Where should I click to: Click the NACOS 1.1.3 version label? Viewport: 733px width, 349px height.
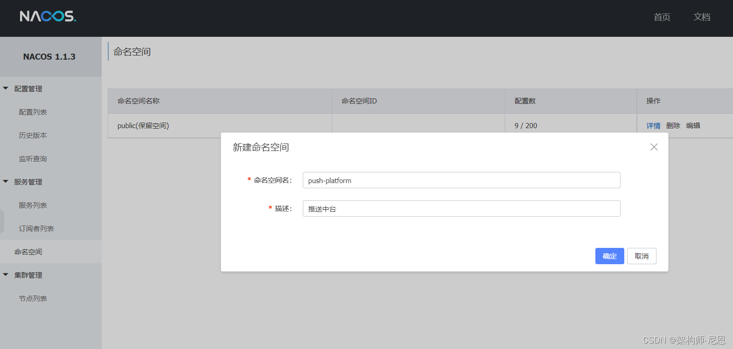click(49, 57)
